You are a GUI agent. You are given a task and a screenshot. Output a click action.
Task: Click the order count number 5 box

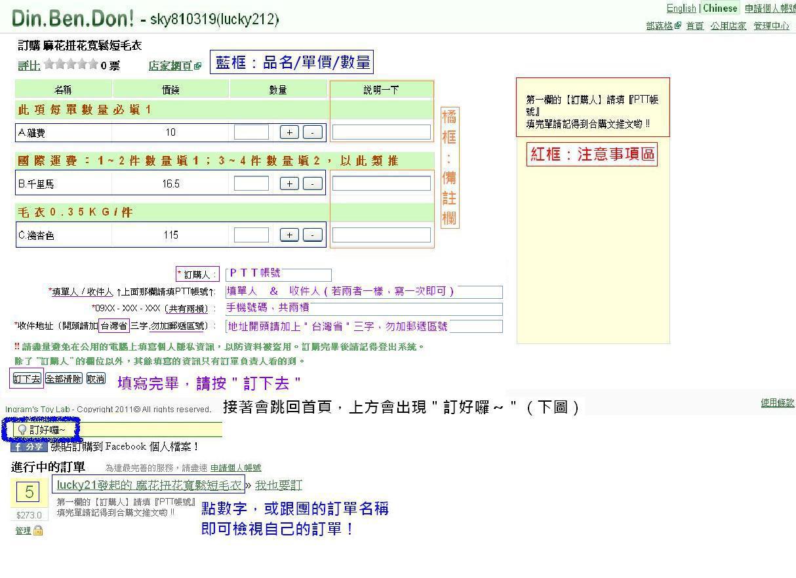point(30,492)
